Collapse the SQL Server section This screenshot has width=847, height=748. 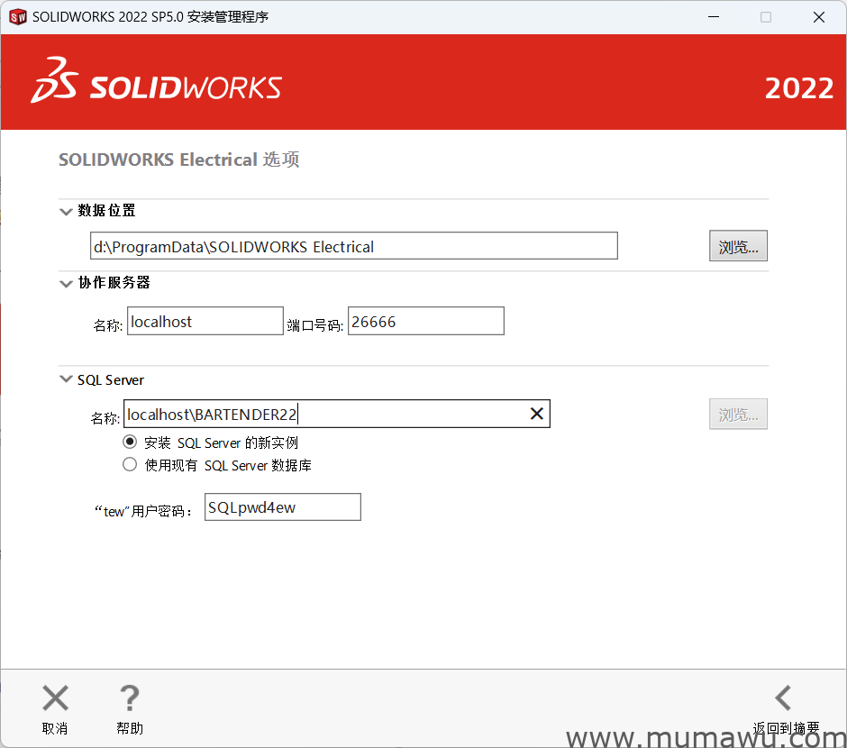click(x=66, y=379)
